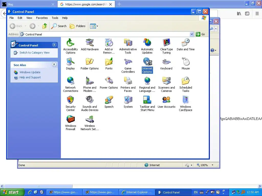This screenshot has height=196, width=262.
Task: Open Sounds and Audio Devices
Action: pos(90,104)
